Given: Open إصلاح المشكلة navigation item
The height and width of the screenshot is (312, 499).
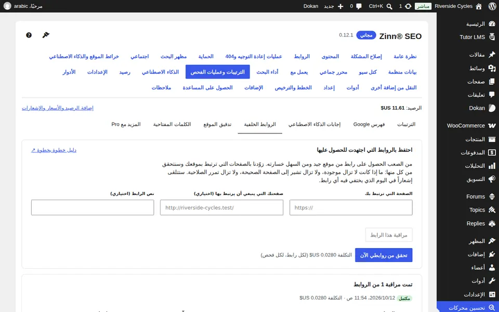Looking at the screenshot, I should [x=366, y=57].
